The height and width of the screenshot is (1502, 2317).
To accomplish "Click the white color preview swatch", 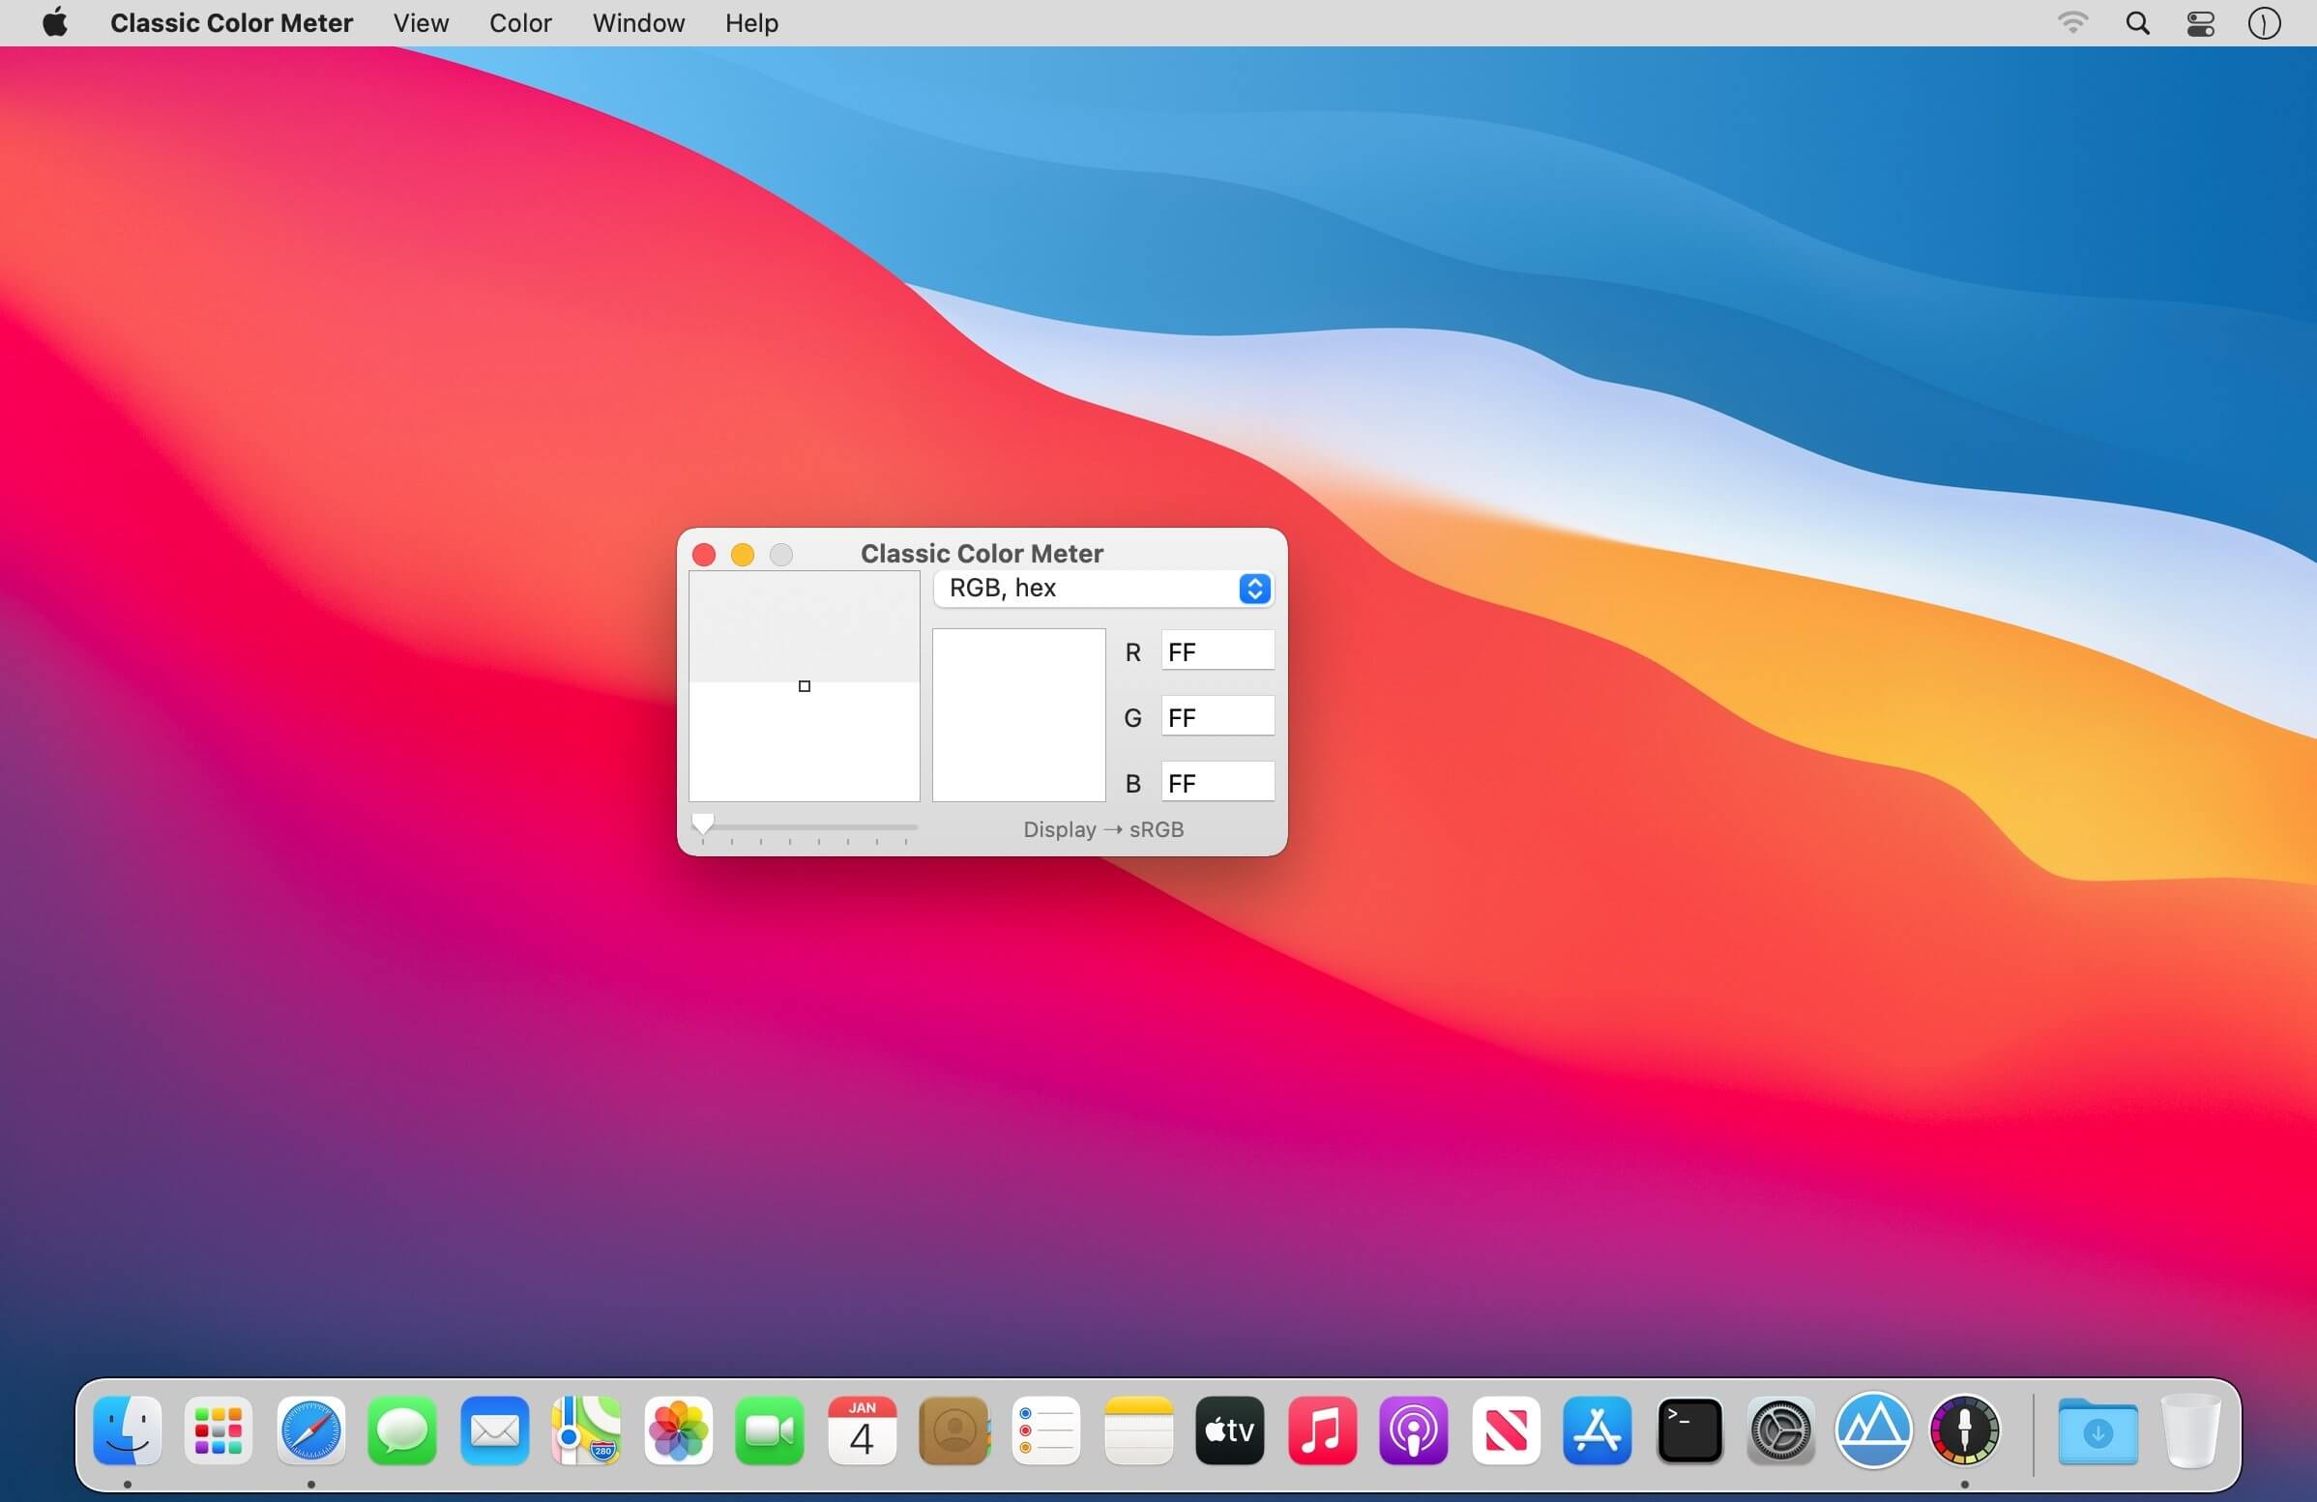I will click(1018, 715).
